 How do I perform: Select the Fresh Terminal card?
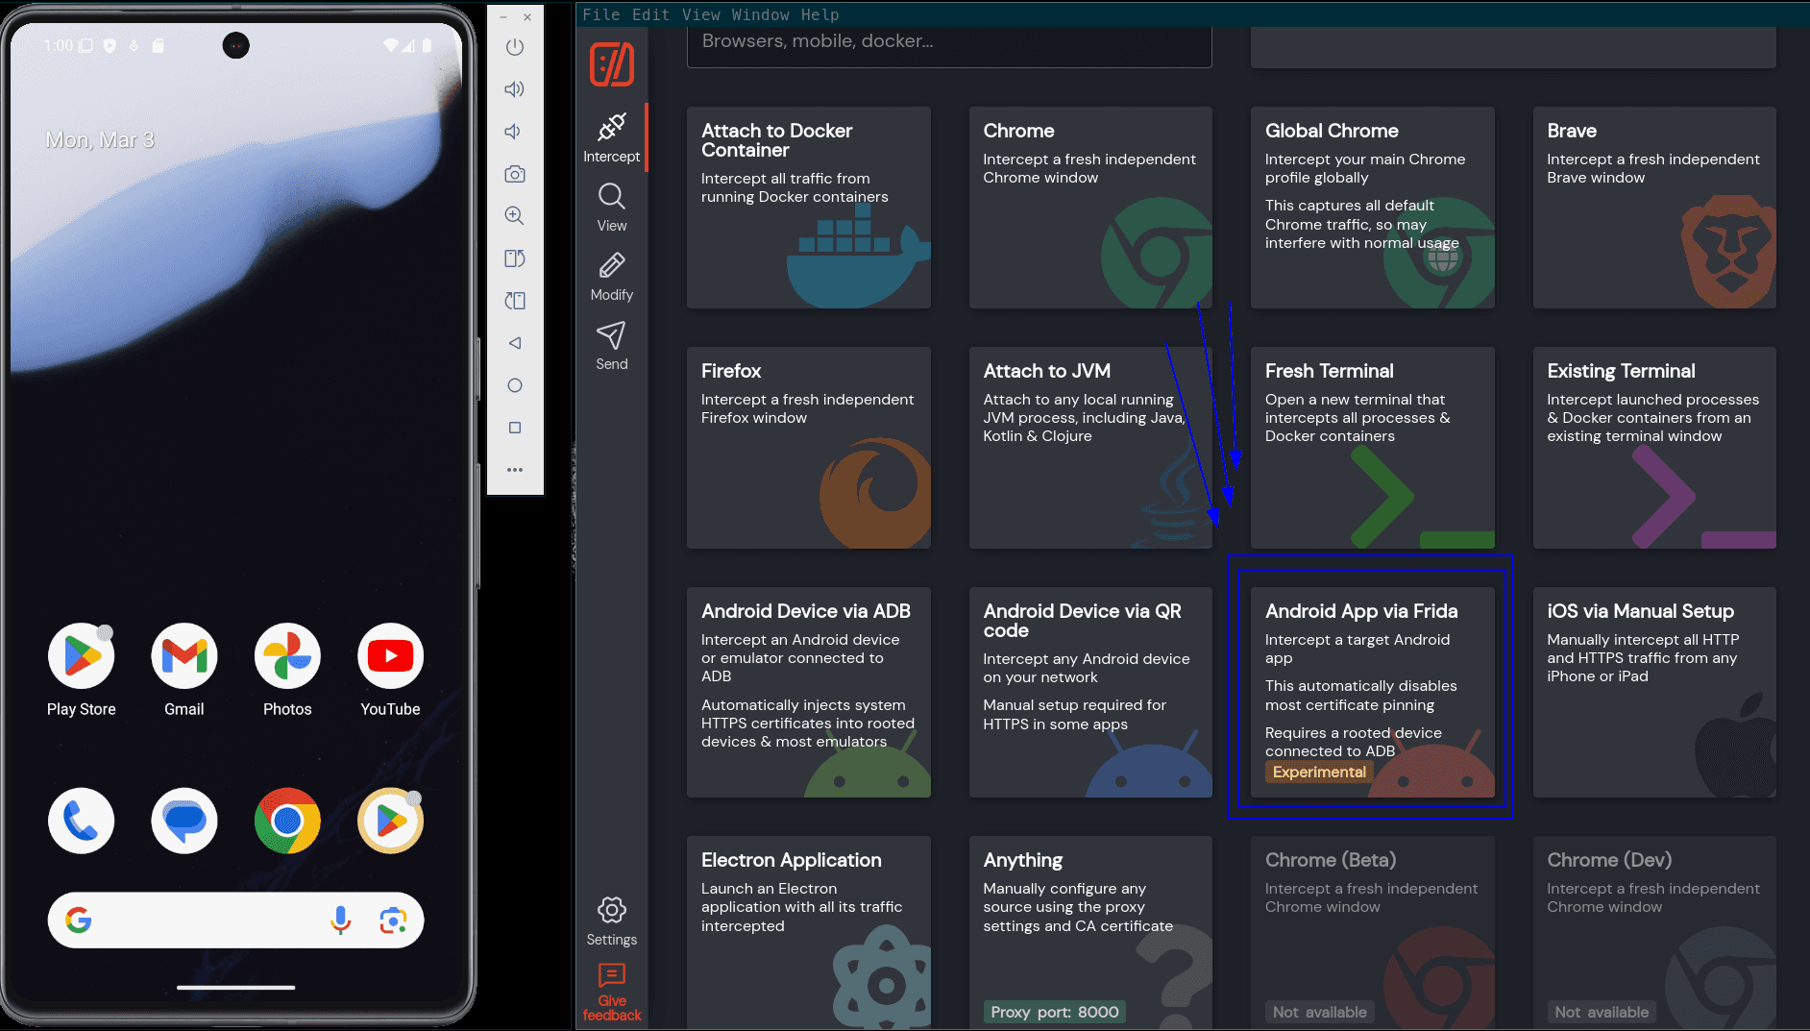click(x=1373, y=448)
